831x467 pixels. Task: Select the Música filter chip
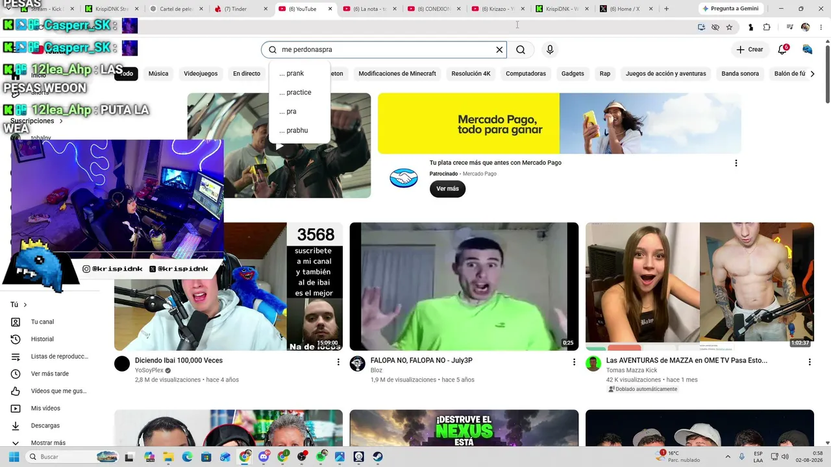click(158, 74)
